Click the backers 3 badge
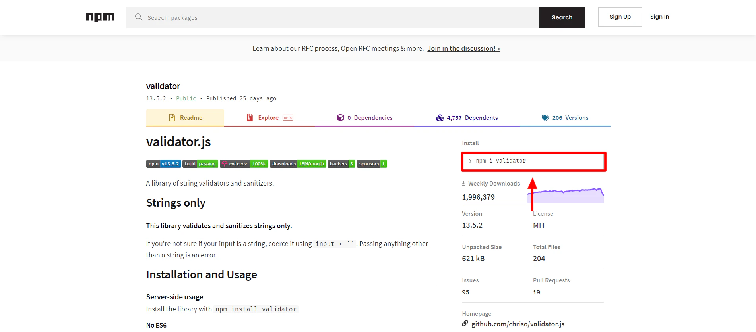The height and width of the screenshot is (332, 756). point(341,164)
